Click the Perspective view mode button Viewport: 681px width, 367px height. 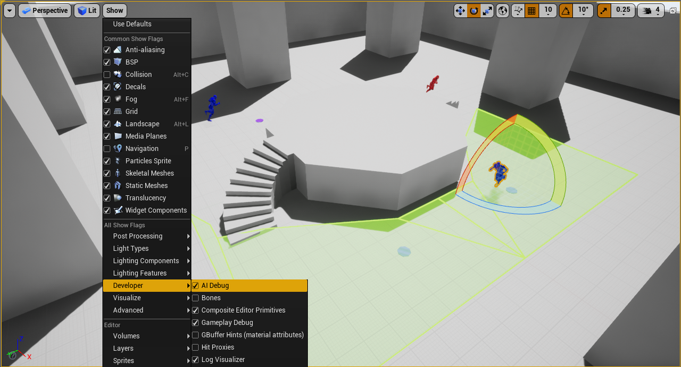[x=45, y=11]
